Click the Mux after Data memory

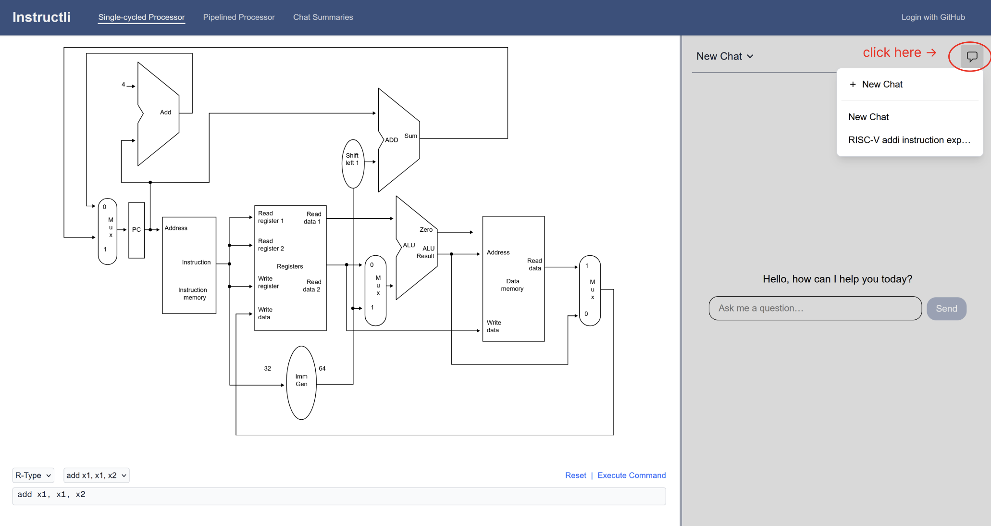pyautogui.click(x=590, y=290)
